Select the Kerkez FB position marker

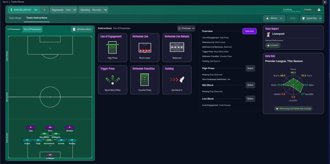tap(27, 140)
